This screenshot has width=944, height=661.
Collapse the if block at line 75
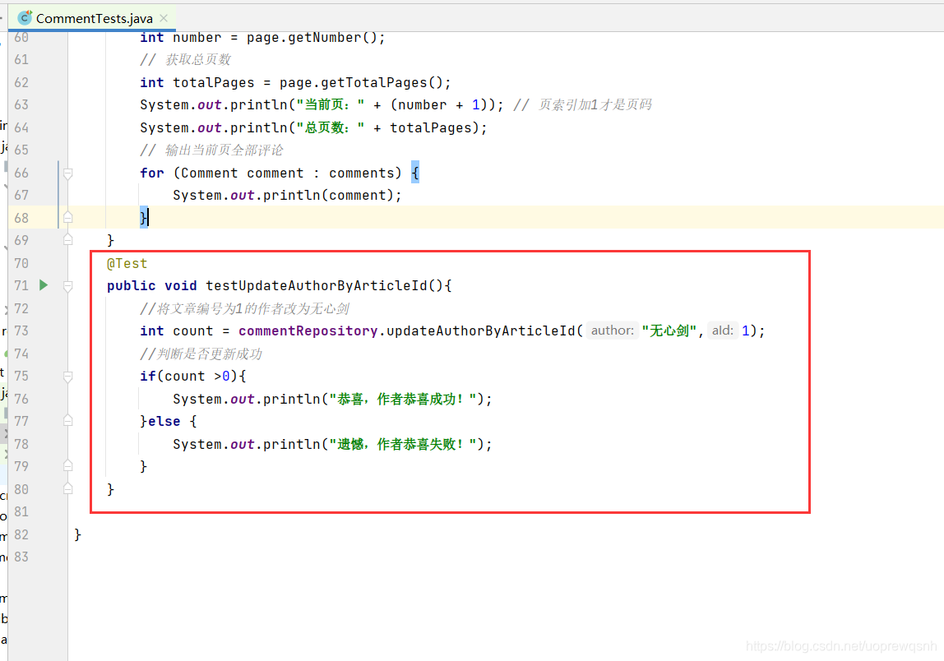coord(68,377)
